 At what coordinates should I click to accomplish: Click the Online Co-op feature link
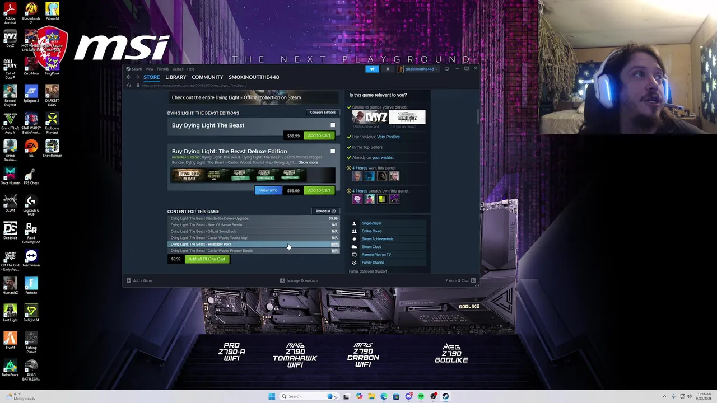pos(371,231)
